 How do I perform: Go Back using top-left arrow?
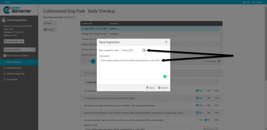pos(7,2)
